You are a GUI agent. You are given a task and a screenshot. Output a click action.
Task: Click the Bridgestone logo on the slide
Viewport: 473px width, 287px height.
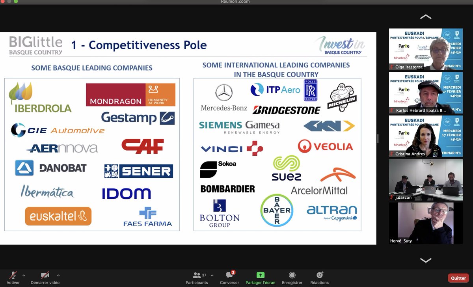tap(287, 110)
